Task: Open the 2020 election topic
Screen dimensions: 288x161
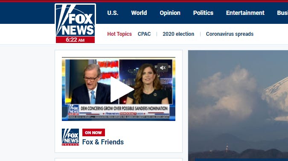Action: [x=178, y=34]
